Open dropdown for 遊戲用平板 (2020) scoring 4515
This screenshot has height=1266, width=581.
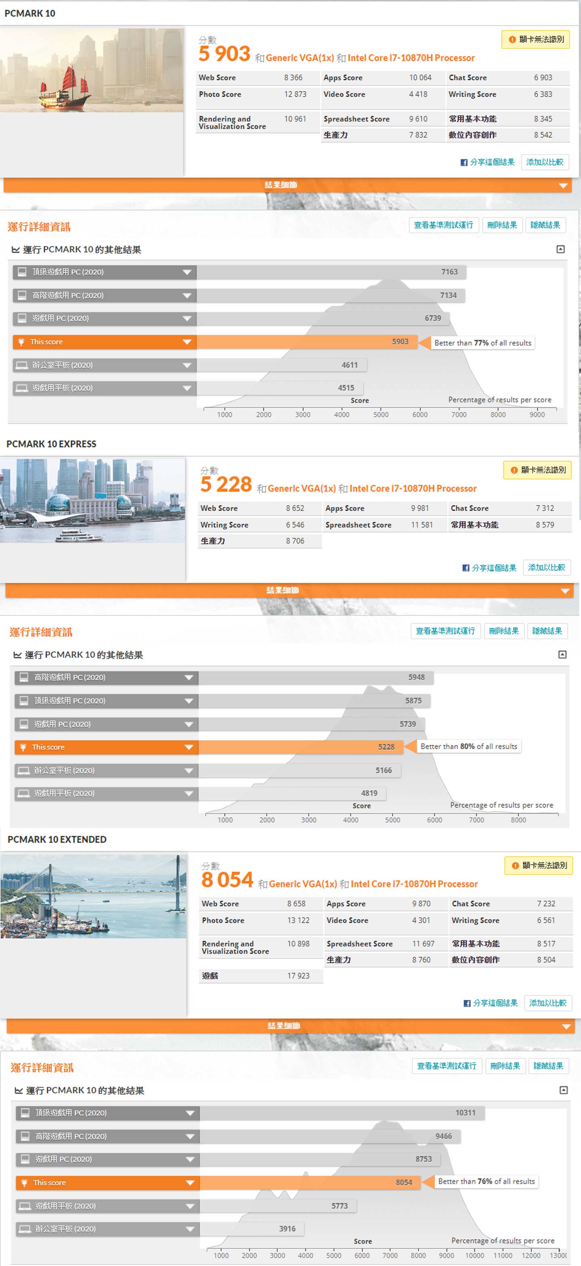(x=187, y=388)
